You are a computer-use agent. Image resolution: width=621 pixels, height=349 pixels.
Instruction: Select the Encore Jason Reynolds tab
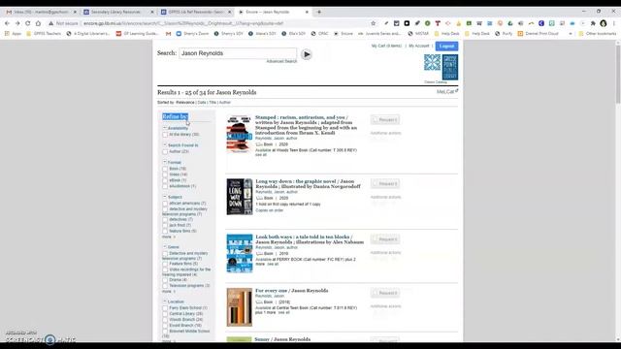pyautogui.click(x=273, y=12)
